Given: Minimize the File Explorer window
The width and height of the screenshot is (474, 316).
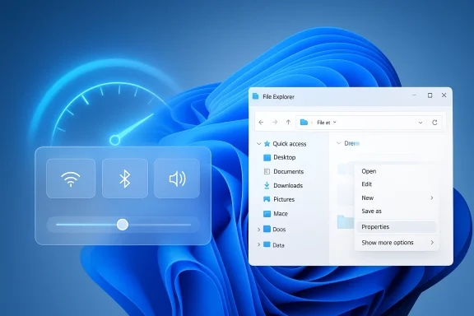Looking at the screenshot, I should coord(415,95).
